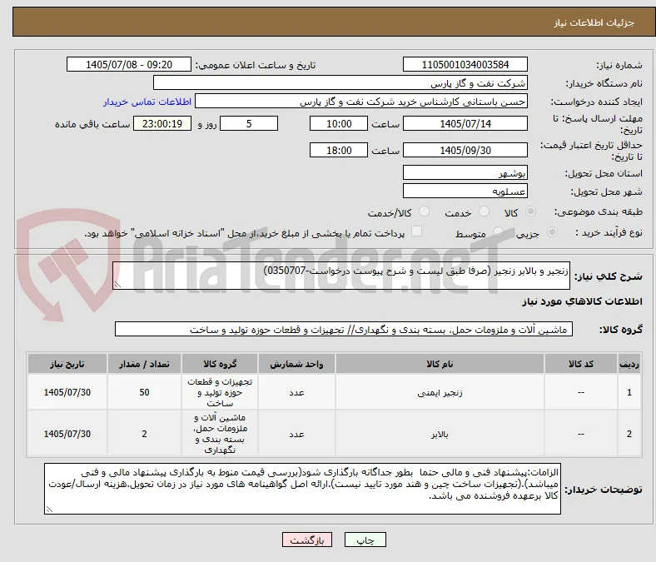The width and height of the screenshot is (656, 562).
Task: Click the remaining time field 23:00:19
Action: [162, 123]
